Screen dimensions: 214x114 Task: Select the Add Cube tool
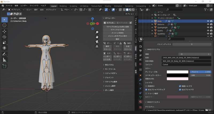pos(4,66)
